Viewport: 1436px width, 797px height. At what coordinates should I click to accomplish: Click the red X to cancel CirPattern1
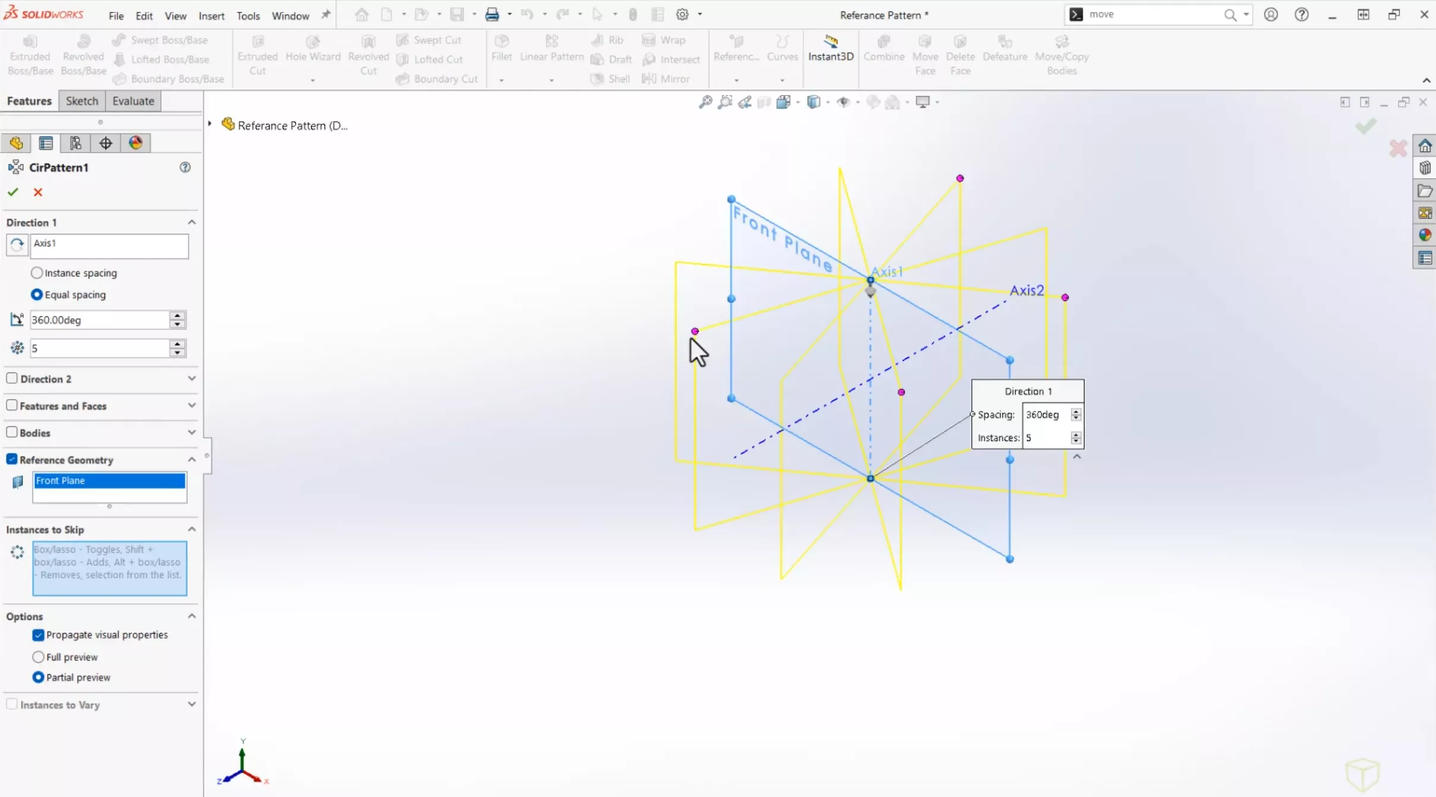click(x=37, y=191)
